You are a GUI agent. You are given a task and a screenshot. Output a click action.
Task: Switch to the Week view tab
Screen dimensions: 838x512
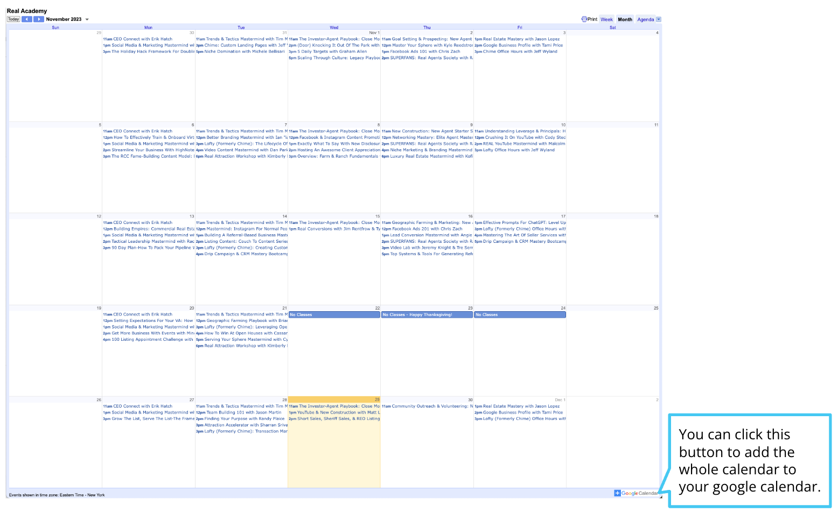coord(606,19)
